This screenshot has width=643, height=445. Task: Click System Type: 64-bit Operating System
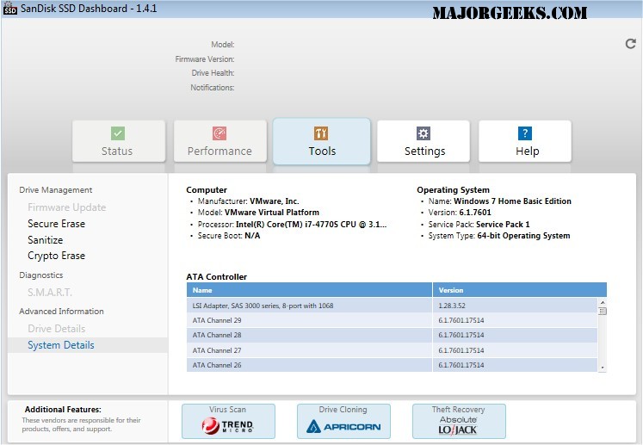coord(499,236)
